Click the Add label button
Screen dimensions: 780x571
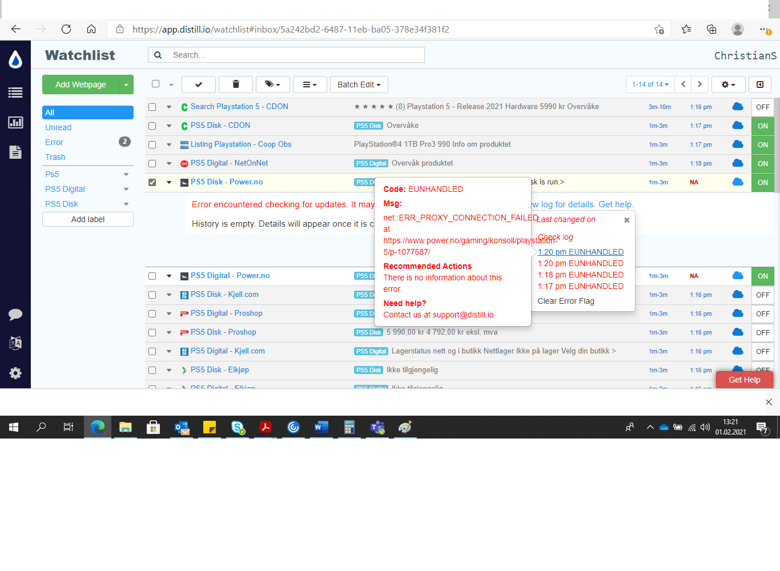(88, 219)
